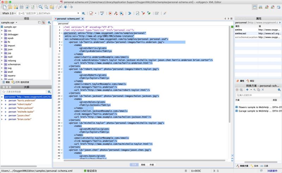Click the 36新邮件 mail notification
282x173 pixels.
click(272, 171)
